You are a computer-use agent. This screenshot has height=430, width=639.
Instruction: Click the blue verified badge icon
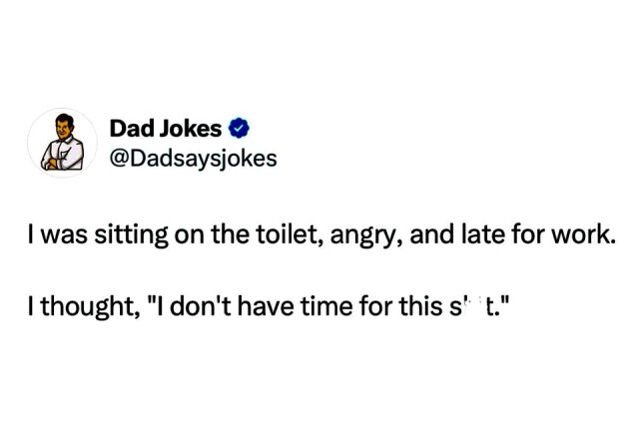tap(239, 129)
